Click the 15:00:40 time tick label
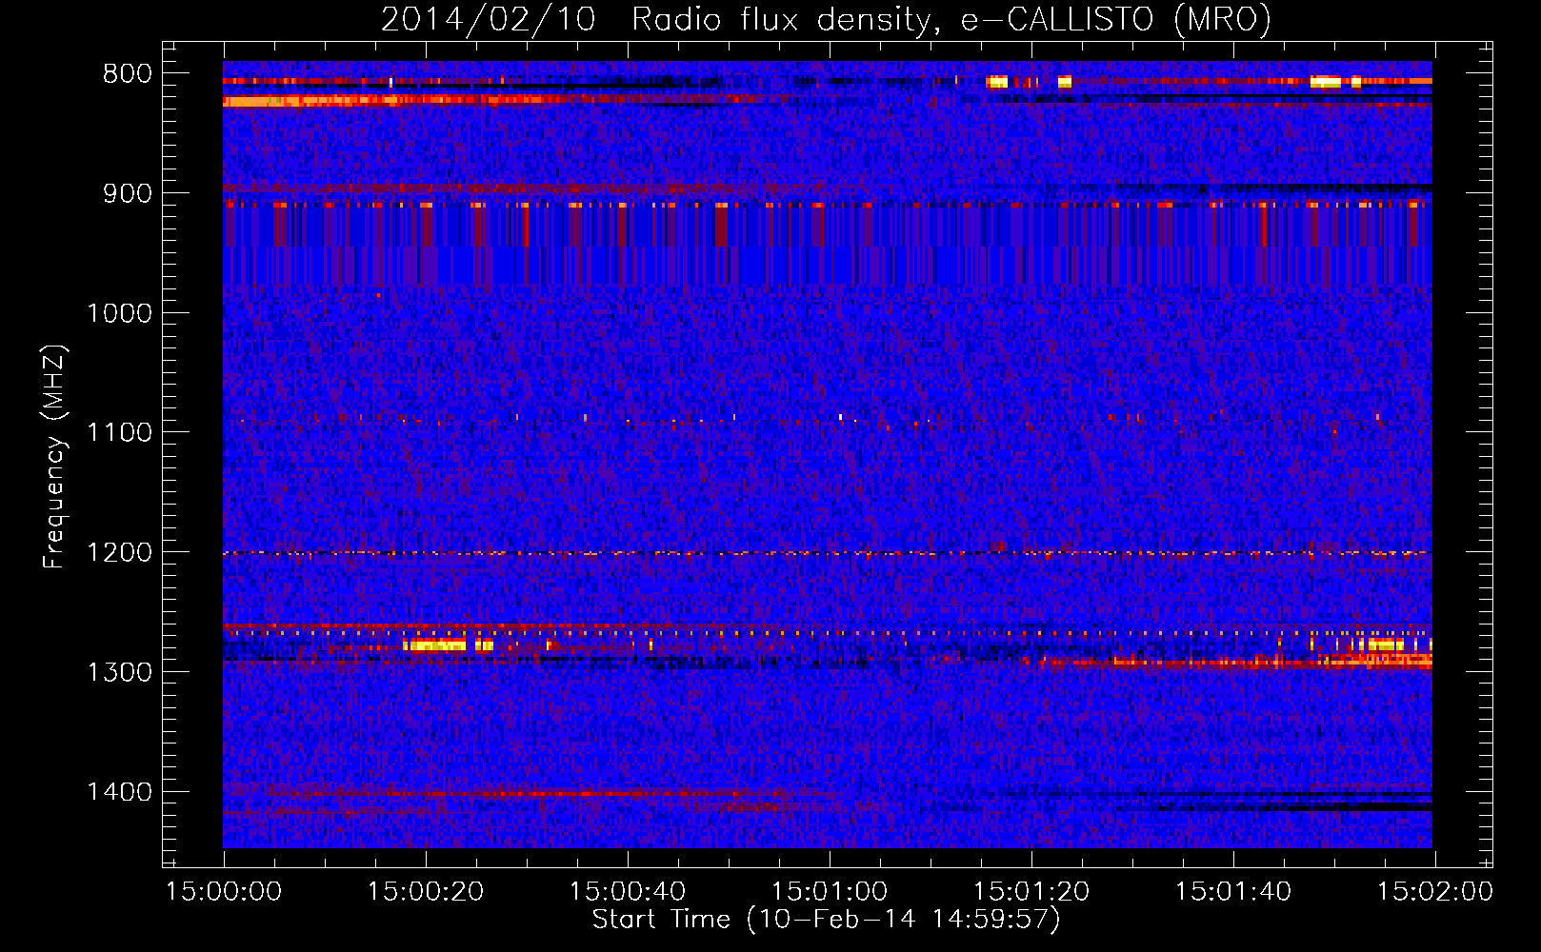 pos(628,892)
